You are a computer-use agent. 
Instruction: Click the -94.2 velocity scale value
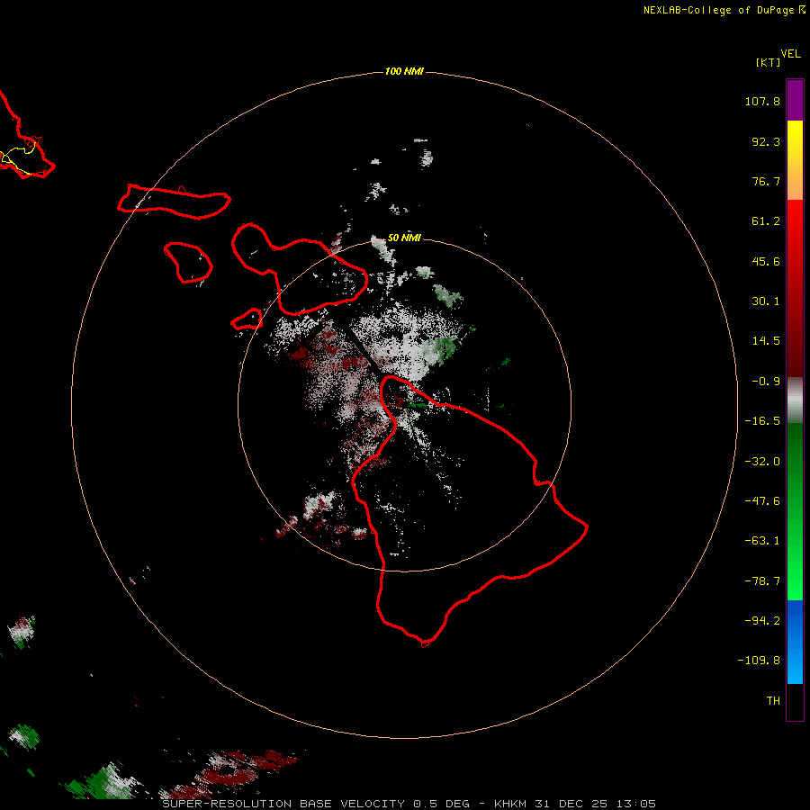[762, 620]
